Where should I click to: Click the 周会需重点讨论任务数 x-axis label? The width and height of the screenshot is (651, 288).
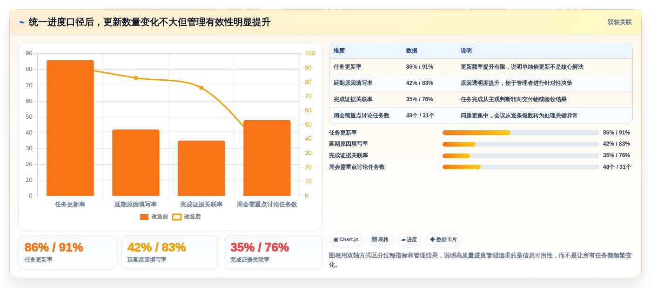pos(267,205)
